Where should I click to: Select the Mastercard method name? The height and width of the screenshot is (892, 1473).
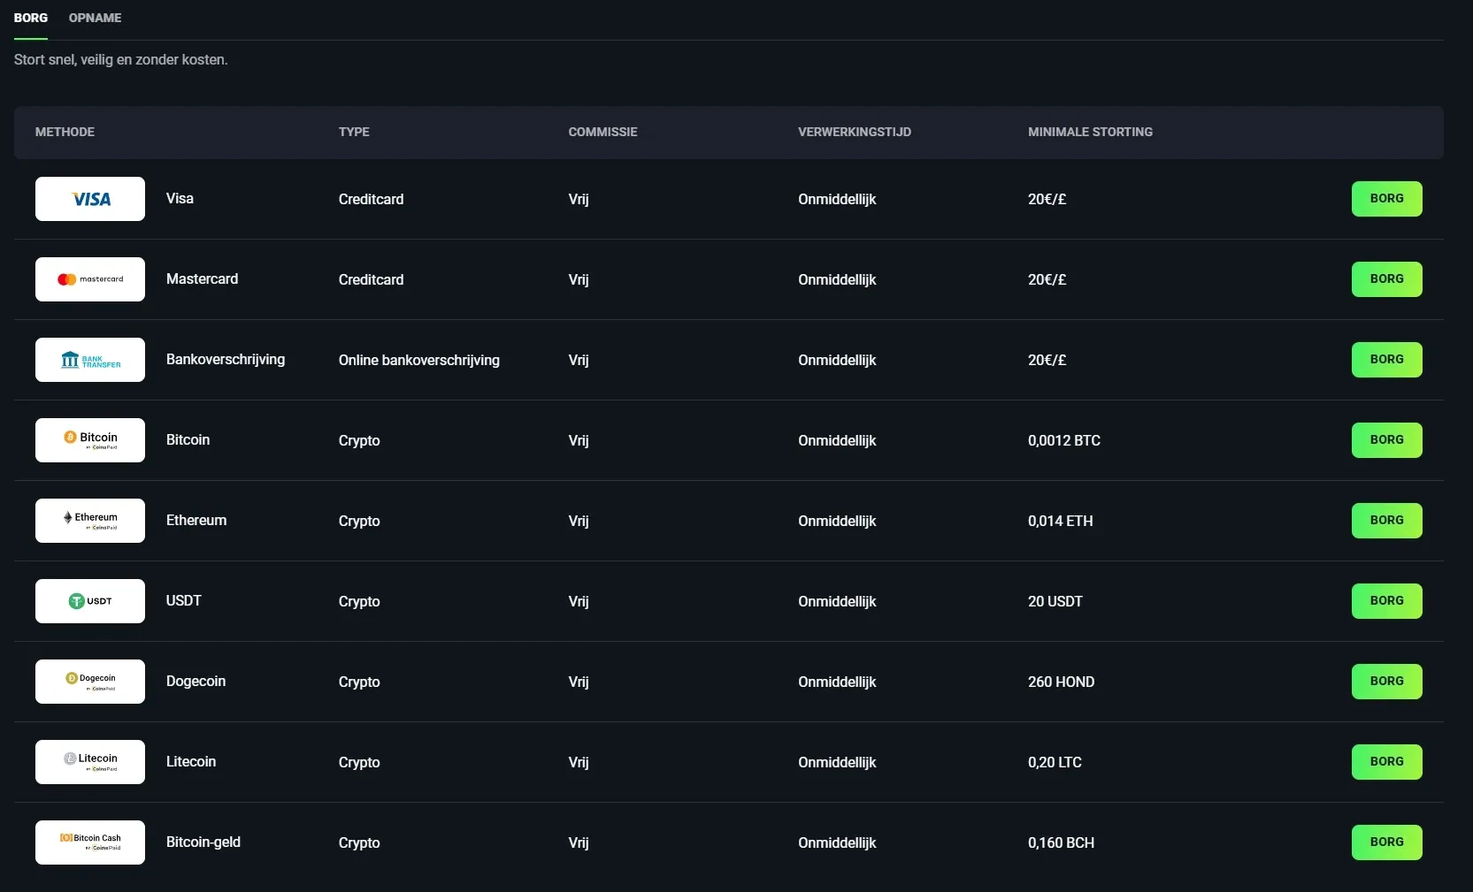point(202,278)
